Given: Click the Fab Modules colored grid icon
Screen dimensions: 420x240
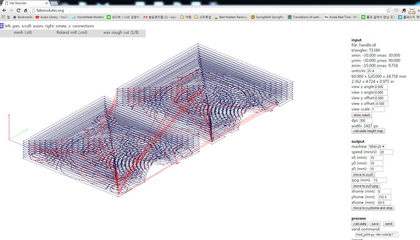Looking at the screenshot, I should (2, 26).
